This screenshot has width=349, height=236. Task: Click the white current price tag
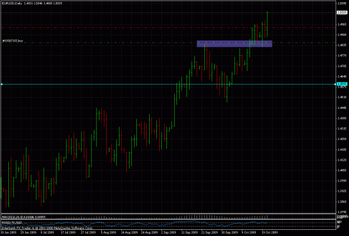pos(342,12)
